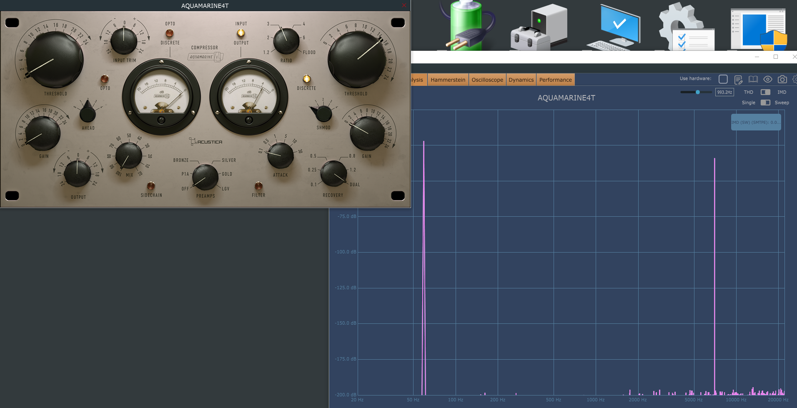Flip the Single/Sweep switch
Image resolution: width=797 pixels, height=408 pixels.
pyautogui.click(x=765, y=103)
